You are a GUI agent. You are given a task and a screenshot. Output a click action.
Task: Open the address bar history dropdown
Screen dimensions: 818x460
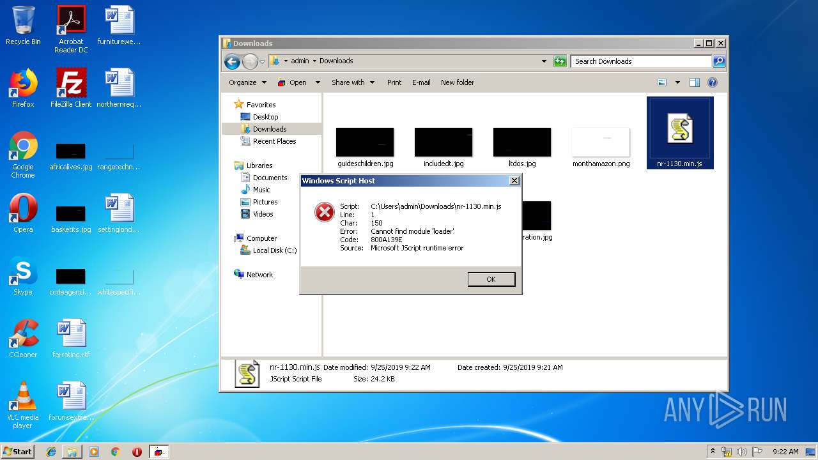click(544, 61)
